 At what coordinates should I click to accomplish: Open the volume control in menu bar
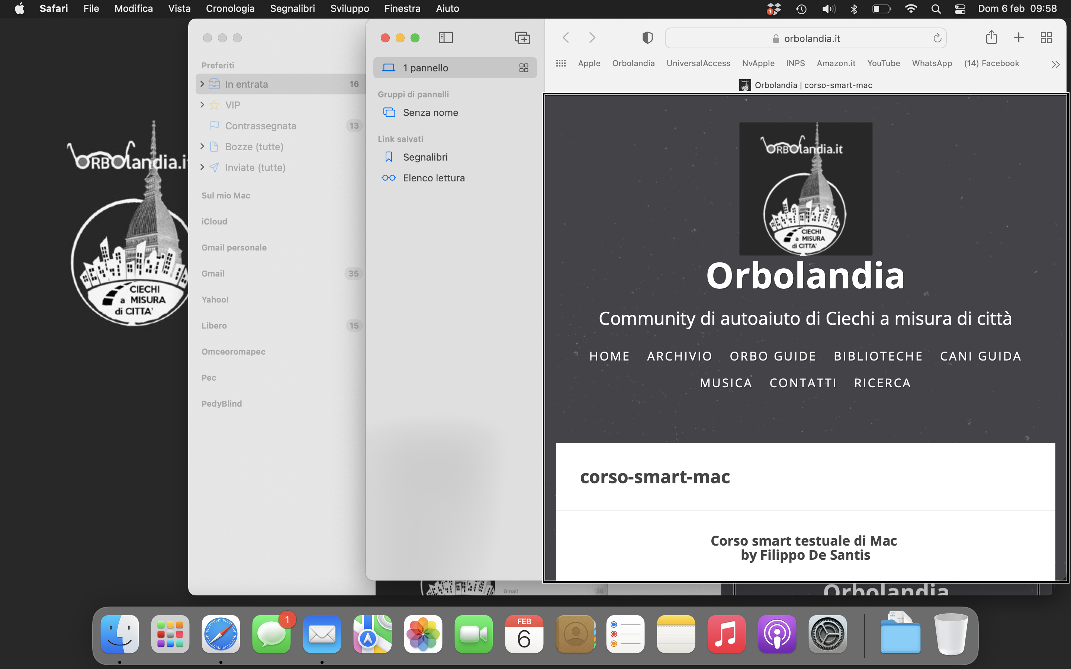[829, 9]
